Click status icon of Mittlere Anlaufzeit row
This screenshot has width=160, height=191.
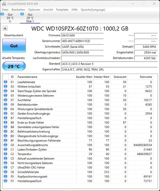pyautogui.click(x=5, y=86)
